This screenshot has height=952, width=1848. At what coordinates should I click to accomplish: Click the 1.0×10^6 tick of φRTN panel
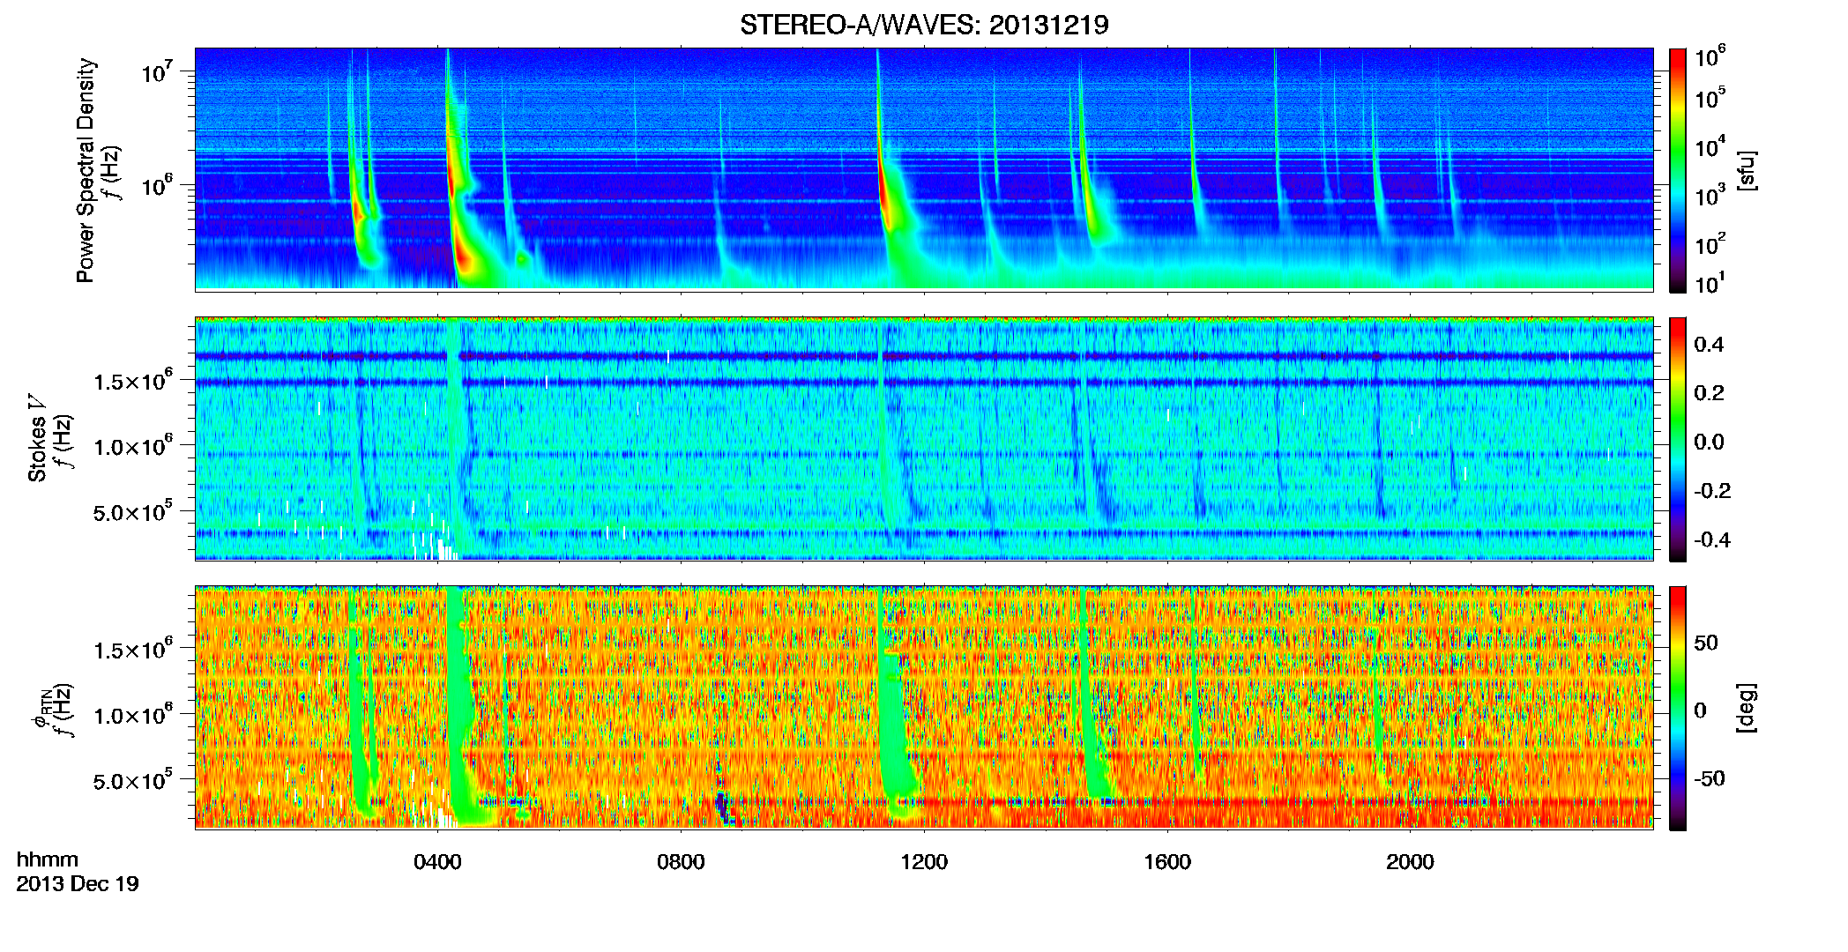[x=132, y=714]
